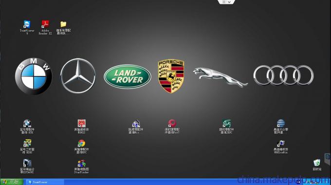
Task: Launch the Mercedes StarFinder wiring diagram shortcut
Action: point(81,166)
